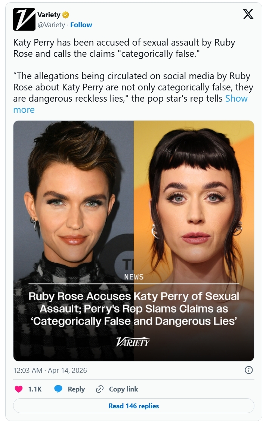The height and width of the screenshot is (424, 263).
Task: Follow the Variety account
Action: pyautogui.click(x=81, y=25)
